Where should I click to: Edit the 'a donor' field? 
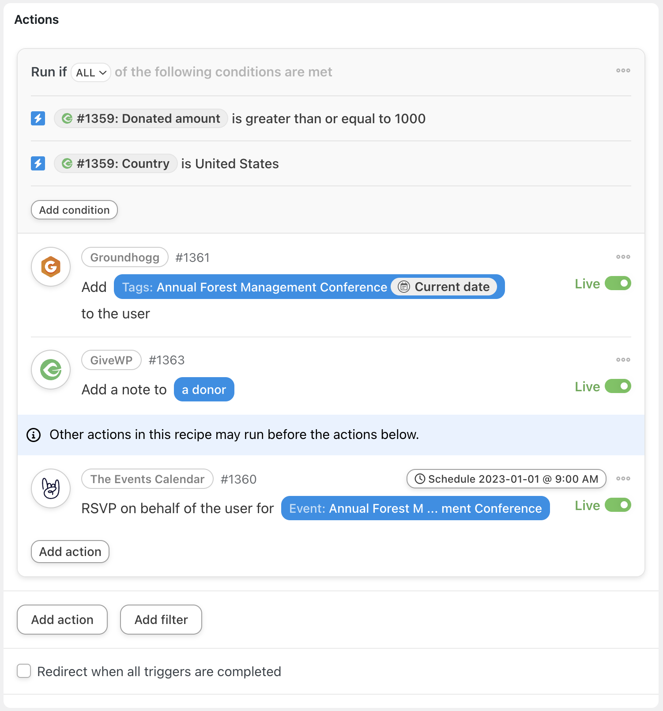coord(204,390)
